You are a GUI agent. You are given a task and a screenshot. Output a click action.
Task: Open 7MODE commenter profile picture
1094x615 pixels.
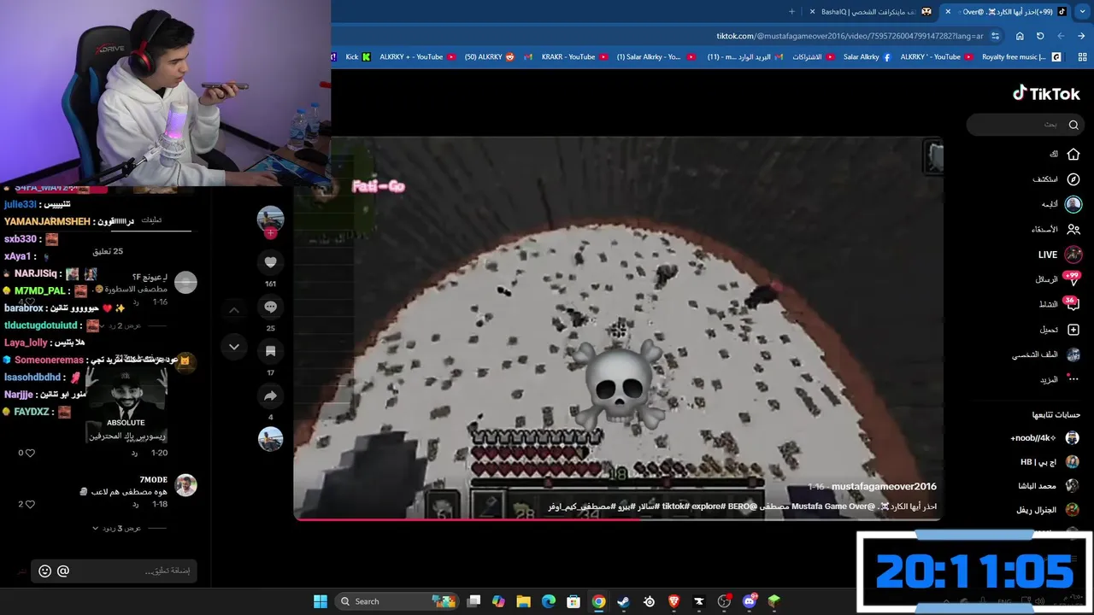point(185,485)
